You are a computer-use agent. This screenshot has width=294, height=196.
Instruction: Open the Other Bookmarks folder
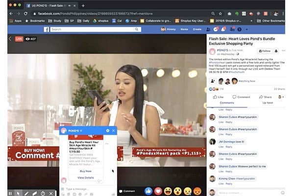pos(271,21)
